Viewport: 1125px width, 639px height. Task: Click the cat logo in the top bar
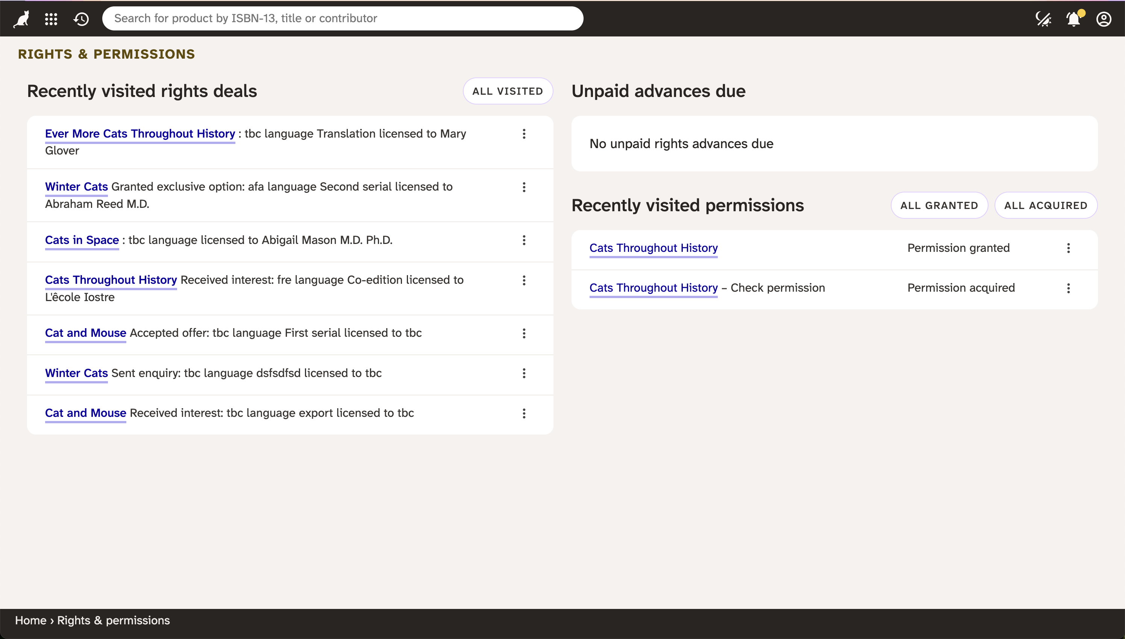[x=20, y=18]
